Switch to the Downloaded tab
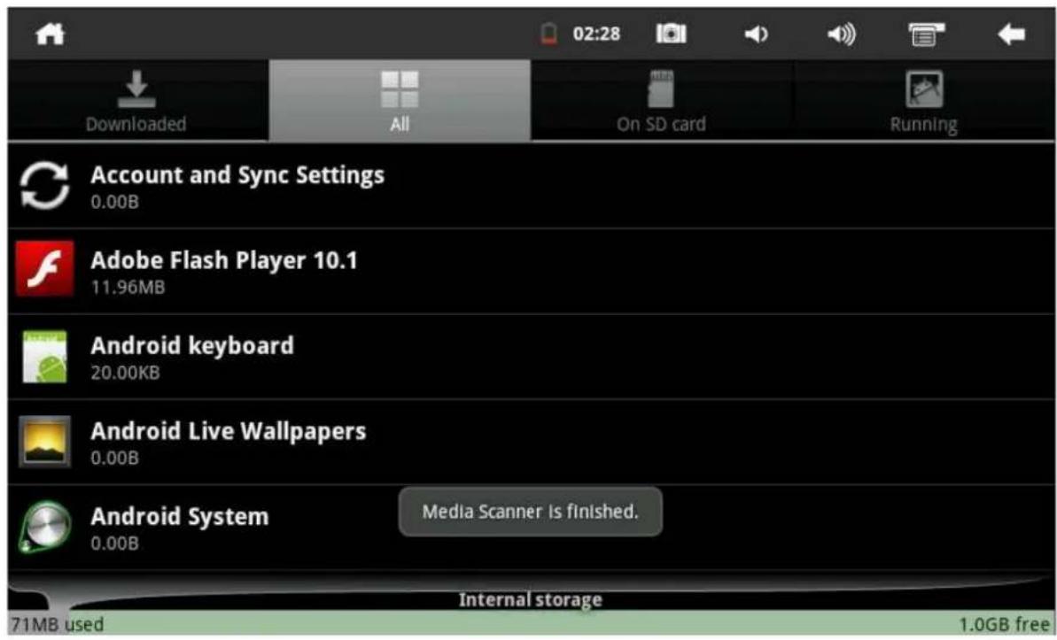 136,100
